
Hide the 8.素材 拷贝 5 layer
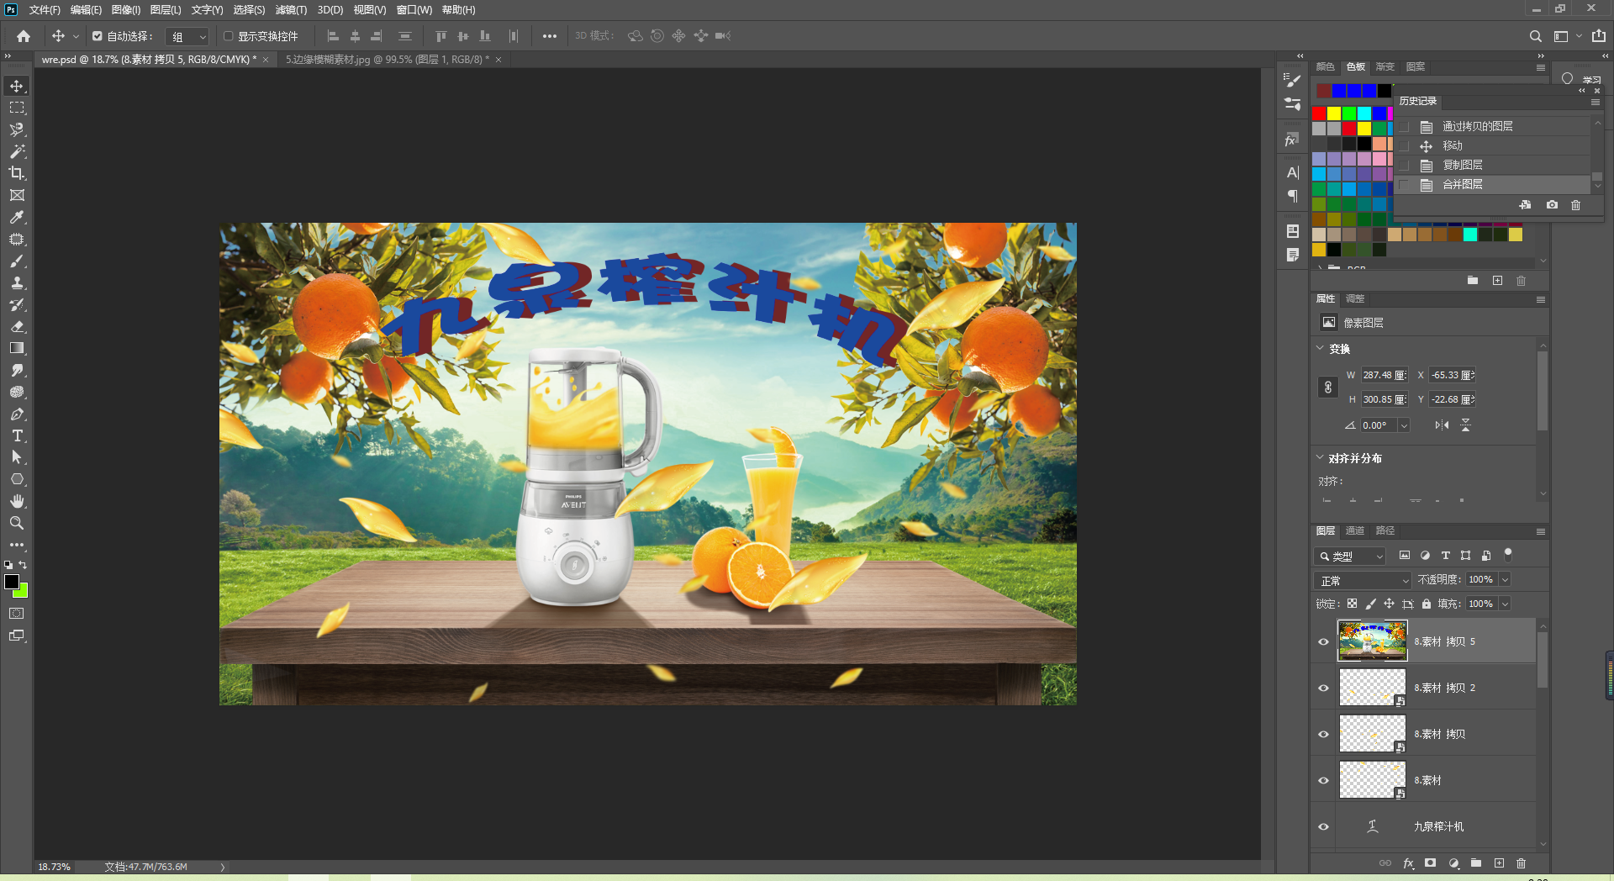[x=1324, y=641]
